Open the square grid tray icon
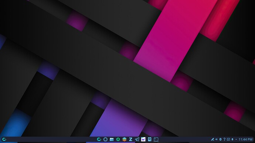Image resolution: width=255 pixels, height=143 pixels. [x=228, y=139]
